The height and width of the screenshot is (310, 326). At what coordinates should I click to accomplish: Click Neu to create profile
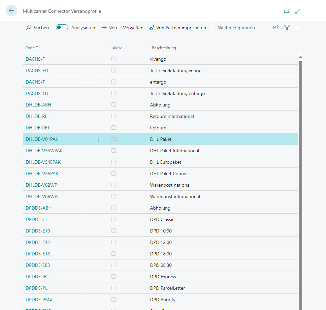pos(109,28)
